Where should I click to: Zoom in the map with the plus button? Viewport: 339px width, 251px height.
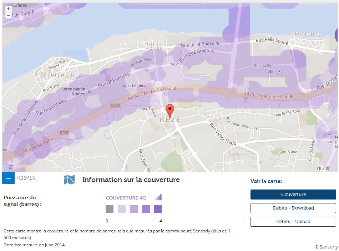pyautogui.click(x=9, y=9)
